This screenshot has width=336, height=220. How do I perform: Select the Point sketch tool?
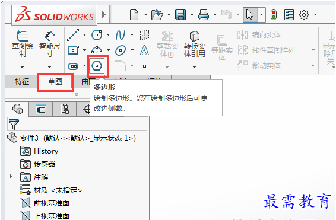[145, 66]
